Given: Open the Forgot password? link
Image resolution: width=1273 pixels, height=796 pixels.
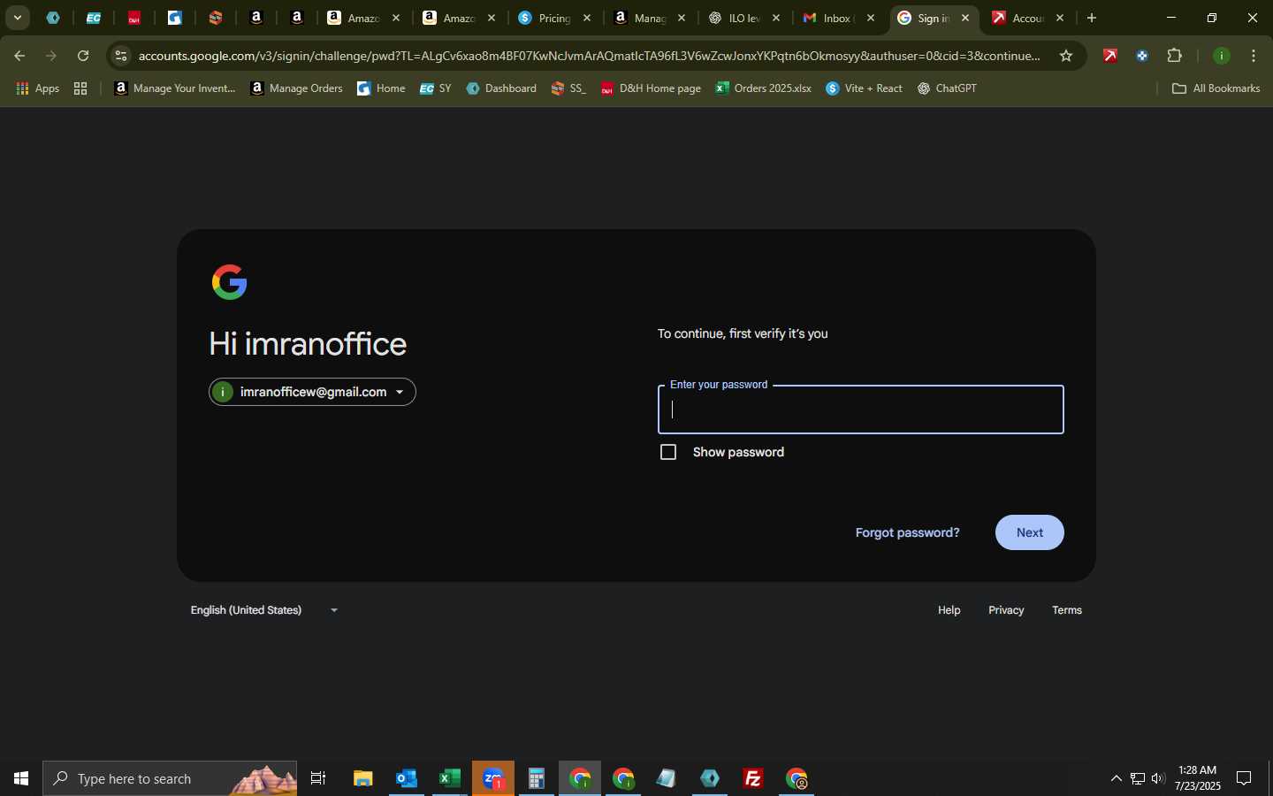Looking at the screenshot, I should point(907,532).
